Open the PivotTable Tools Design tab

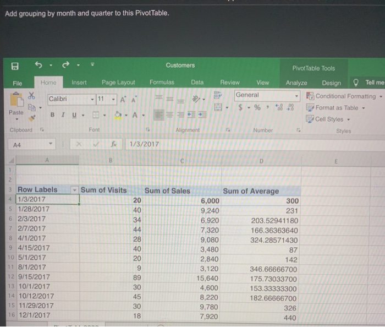(332, 83)
